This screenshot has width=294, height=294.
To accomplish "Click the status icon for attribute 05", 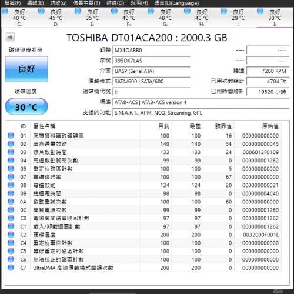I will tap(11, 169).
